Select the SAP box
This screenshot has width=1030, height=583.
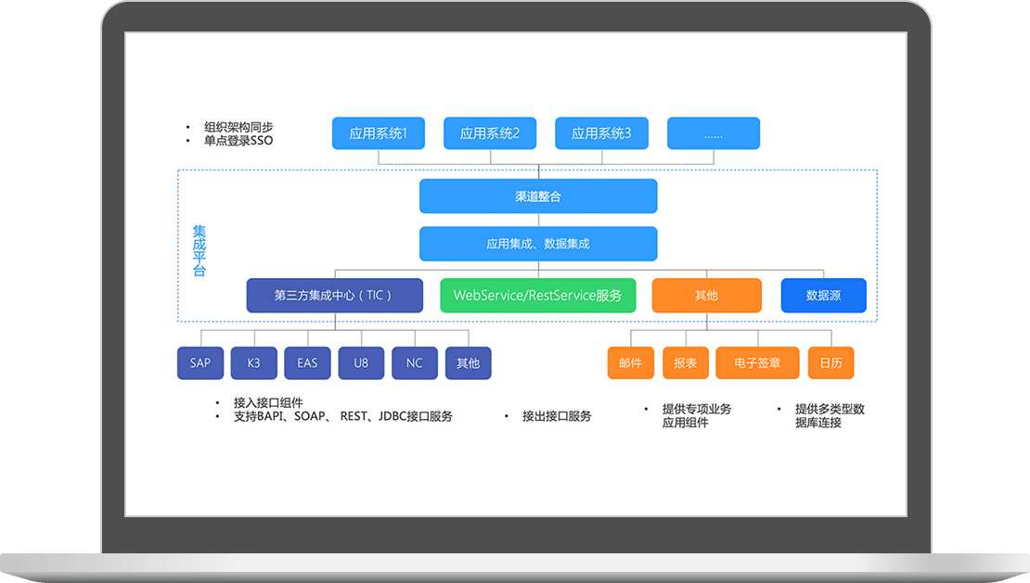pyautogui.click(x=200, y=363)
